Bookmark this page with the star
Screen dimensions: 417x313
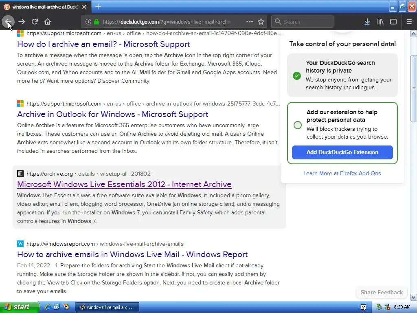click(261, 22)
